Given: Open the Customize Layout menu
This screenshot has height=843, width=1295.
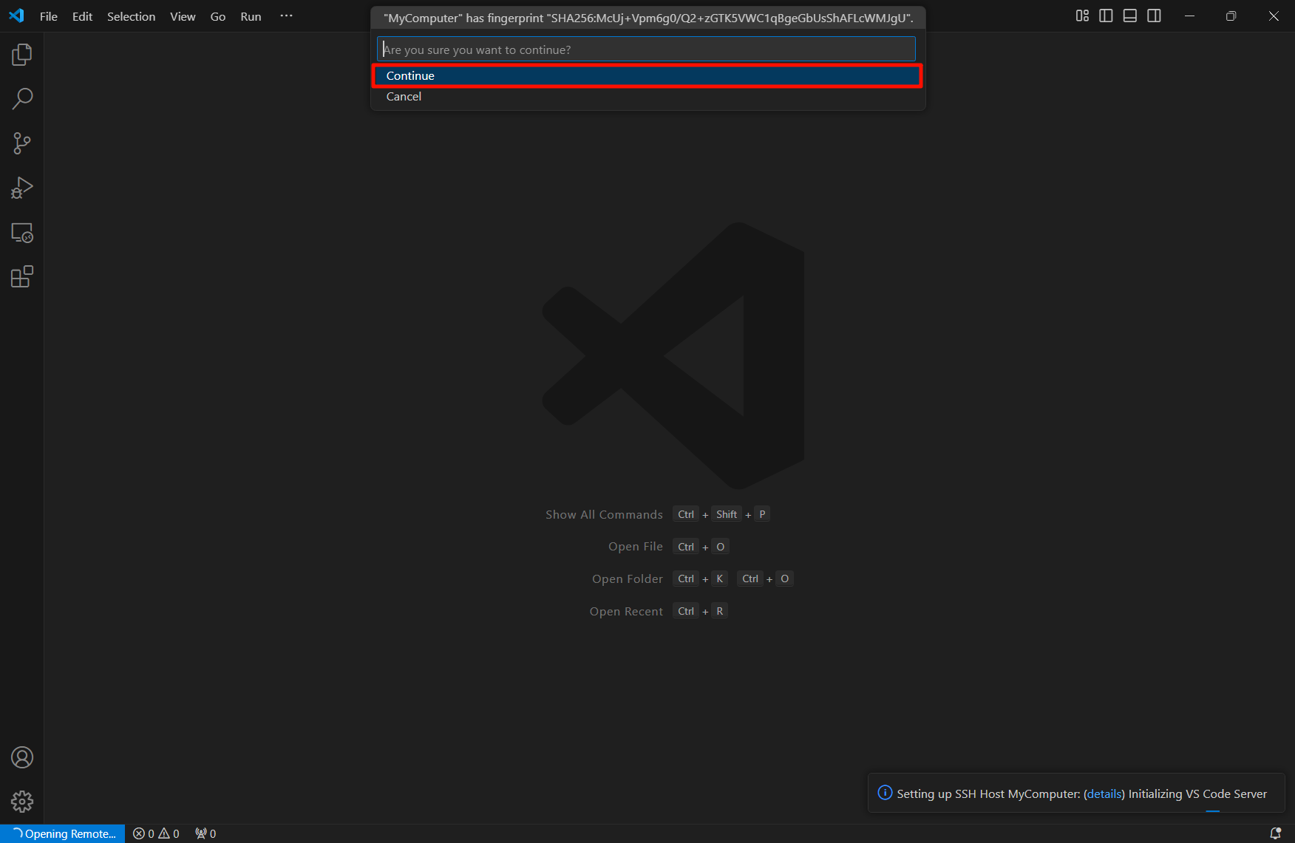Looking at the screenshot, I should (1082, 16).
